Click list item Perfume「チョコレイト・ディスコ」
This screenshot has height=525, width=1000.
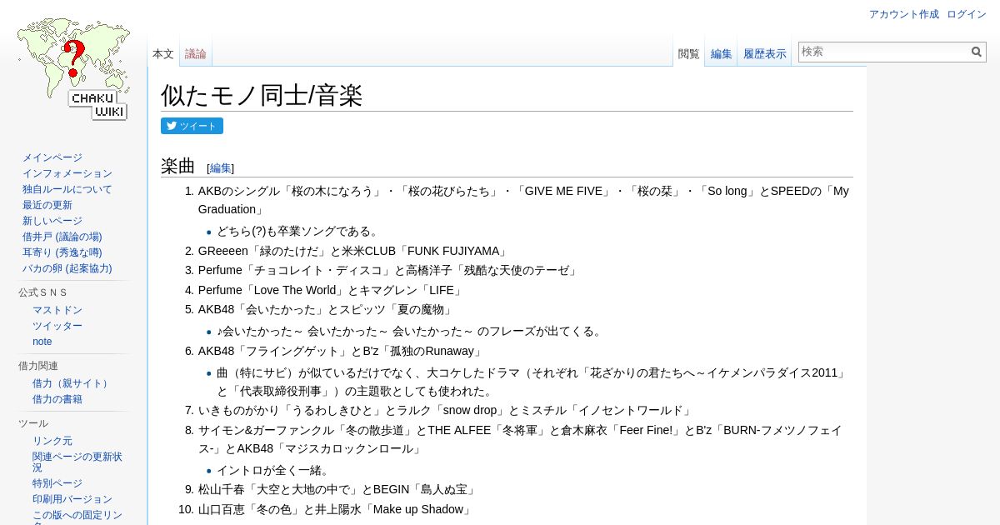tap(388, 271)
